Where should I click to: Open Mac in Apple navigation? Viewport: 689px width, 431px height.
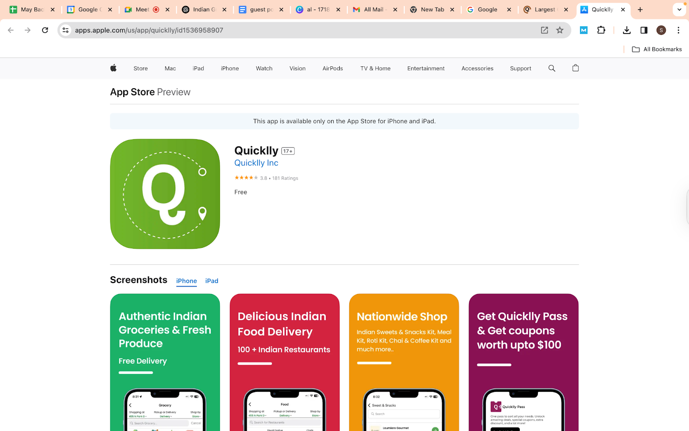170,69
